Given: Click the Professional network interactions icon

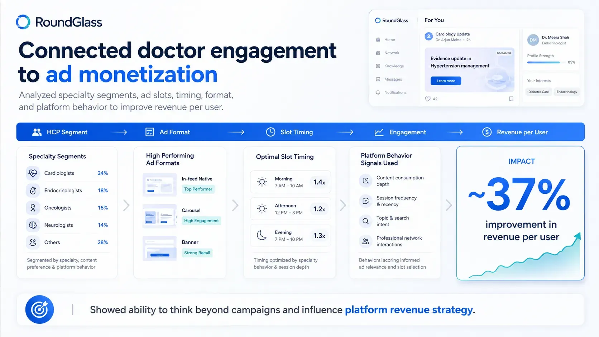Looking at the screenshot, I should [365, 241].
